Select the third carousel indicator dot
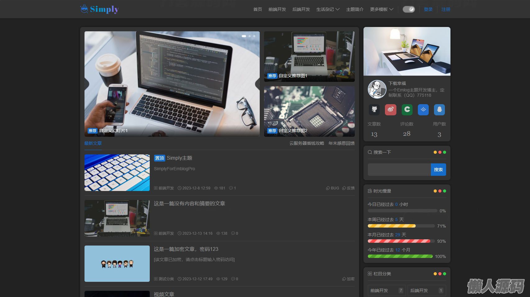 pos(254,36)
